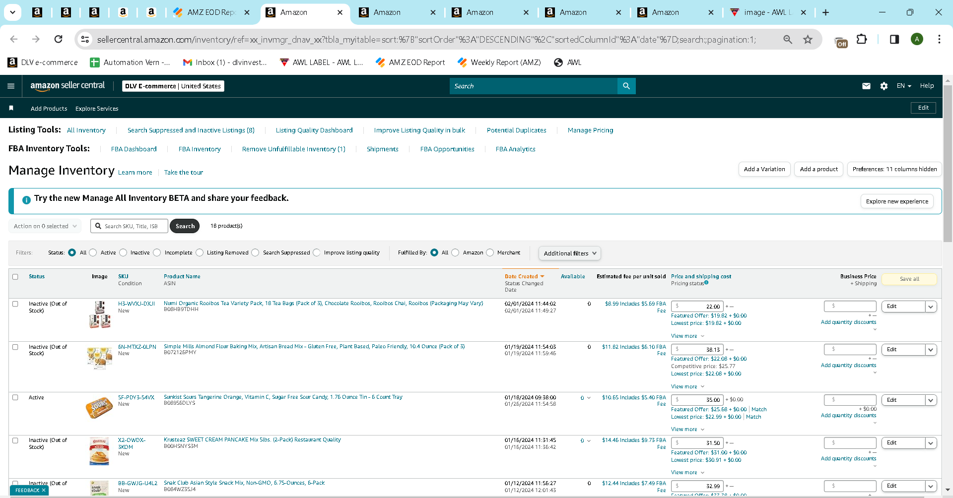Screen dimensions: 953x498
Task: Click the Pricing status info icon
Action: (x=706, y=283)
